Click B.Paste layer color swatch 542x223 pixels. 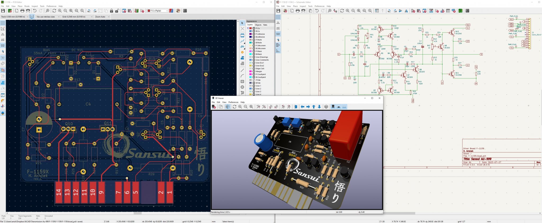click(251, 43)
